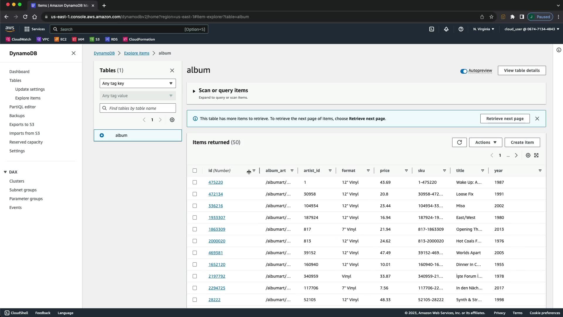Expand items table to full screen
Viewport: 563px width, 317px height.
(x=536, y=155)
